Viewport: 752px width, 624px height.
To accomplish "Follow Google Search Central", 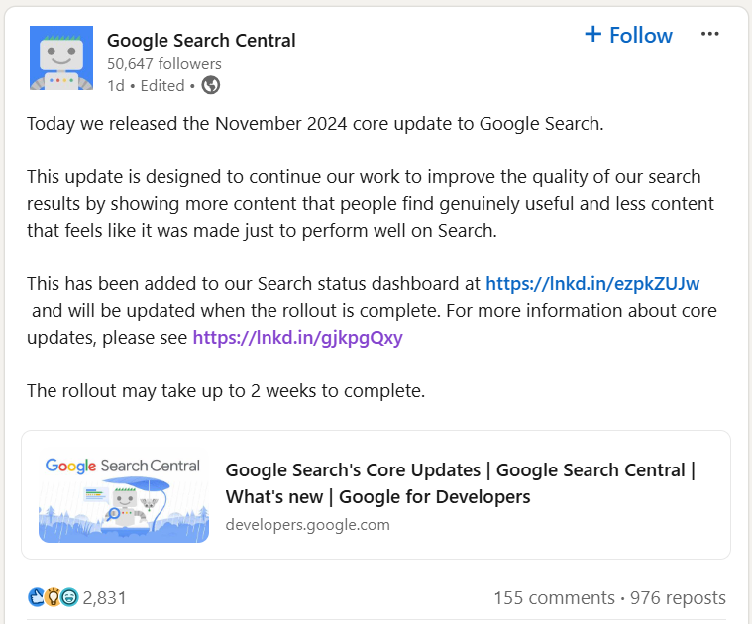I will [640, 35].
